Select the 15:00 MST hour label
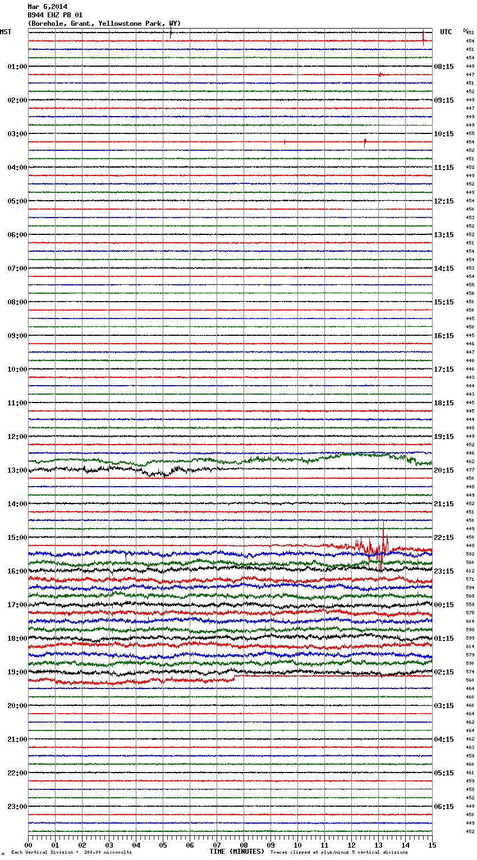The image size is (477, 860). 17,538
